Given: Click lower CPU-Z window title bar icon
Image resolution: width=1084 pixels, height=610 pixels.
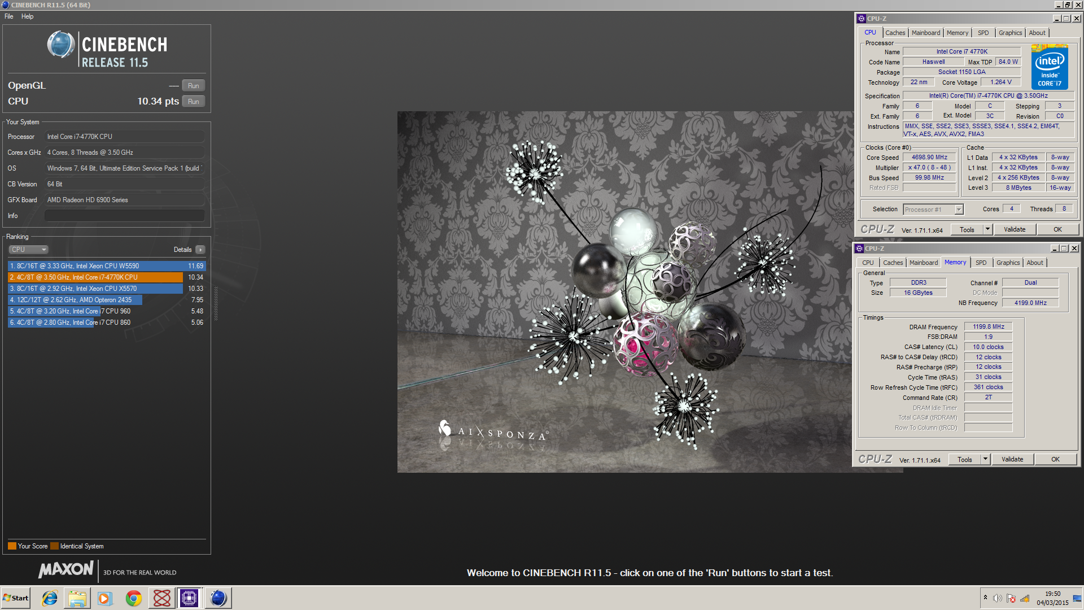Looking at the screenshot, I should pyautogui.click(x=859, y=249).
